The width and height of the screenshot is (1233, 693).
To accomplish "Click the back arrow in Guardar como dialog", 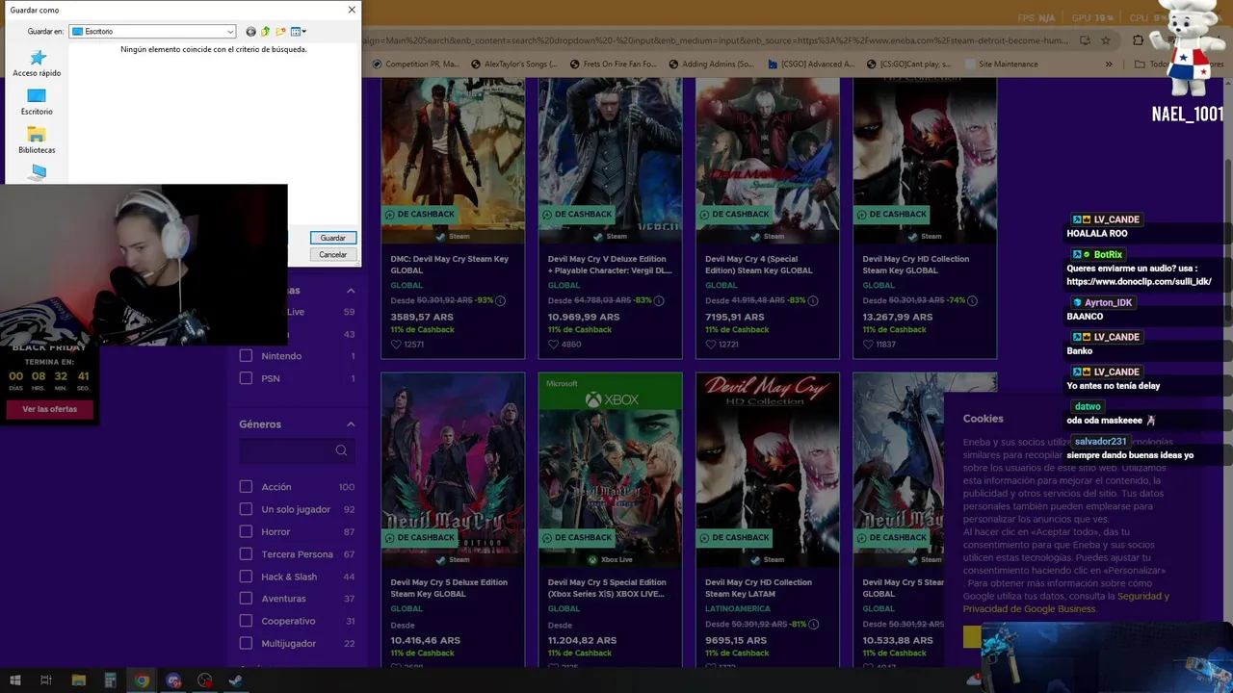I will click(250, 32).
